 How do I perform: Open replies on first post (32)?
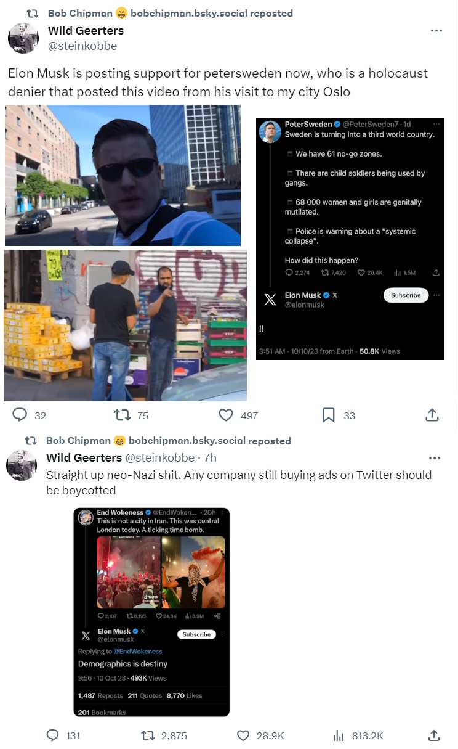[x=30, y=415]
